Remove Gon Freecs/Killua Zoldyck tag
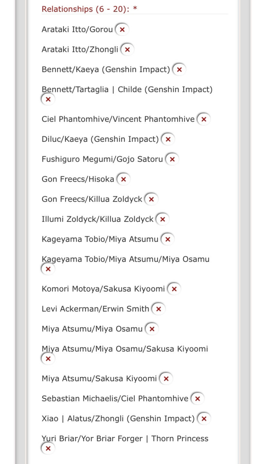The width and height of the screenshot is (266, 464). 151,199
